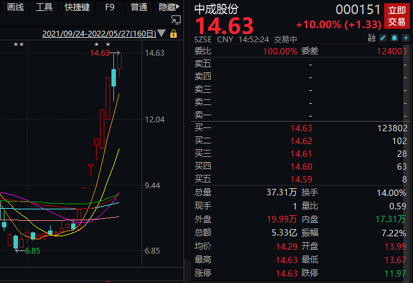Click the chart high label 14.63

point(100,53)
